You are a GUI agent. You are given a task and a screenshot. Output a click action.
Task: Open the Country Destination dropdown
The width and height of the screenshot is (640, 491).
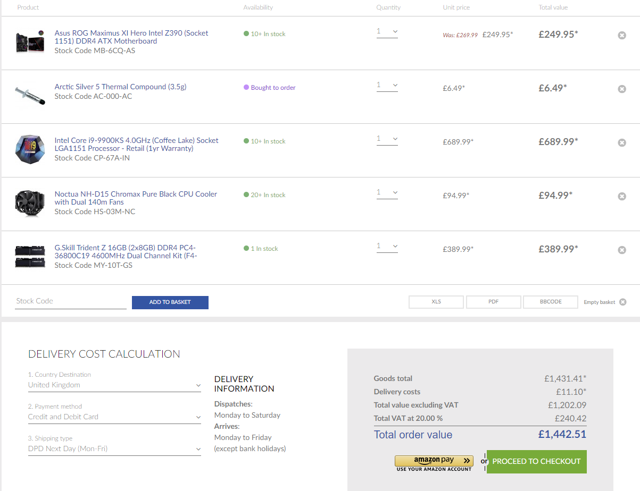point(114,385)
